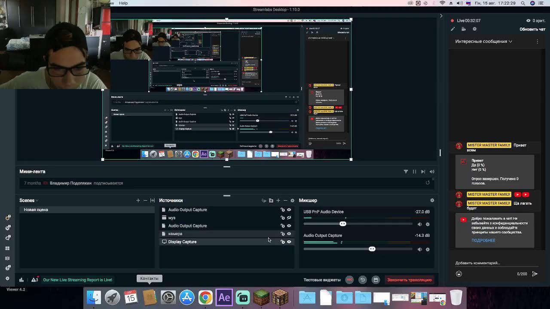This screenshot has height=309, width=550.
Task: Open USB PnP Audio Device settings gear
Action: [428, 224]
